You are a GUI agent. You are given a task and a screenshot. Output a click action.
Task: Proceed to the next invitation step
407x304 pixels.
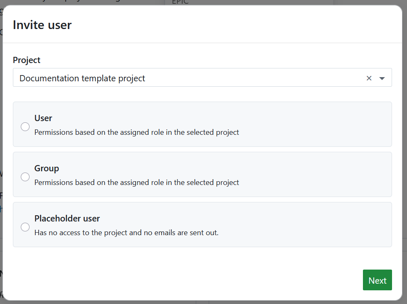click(377, 280)
